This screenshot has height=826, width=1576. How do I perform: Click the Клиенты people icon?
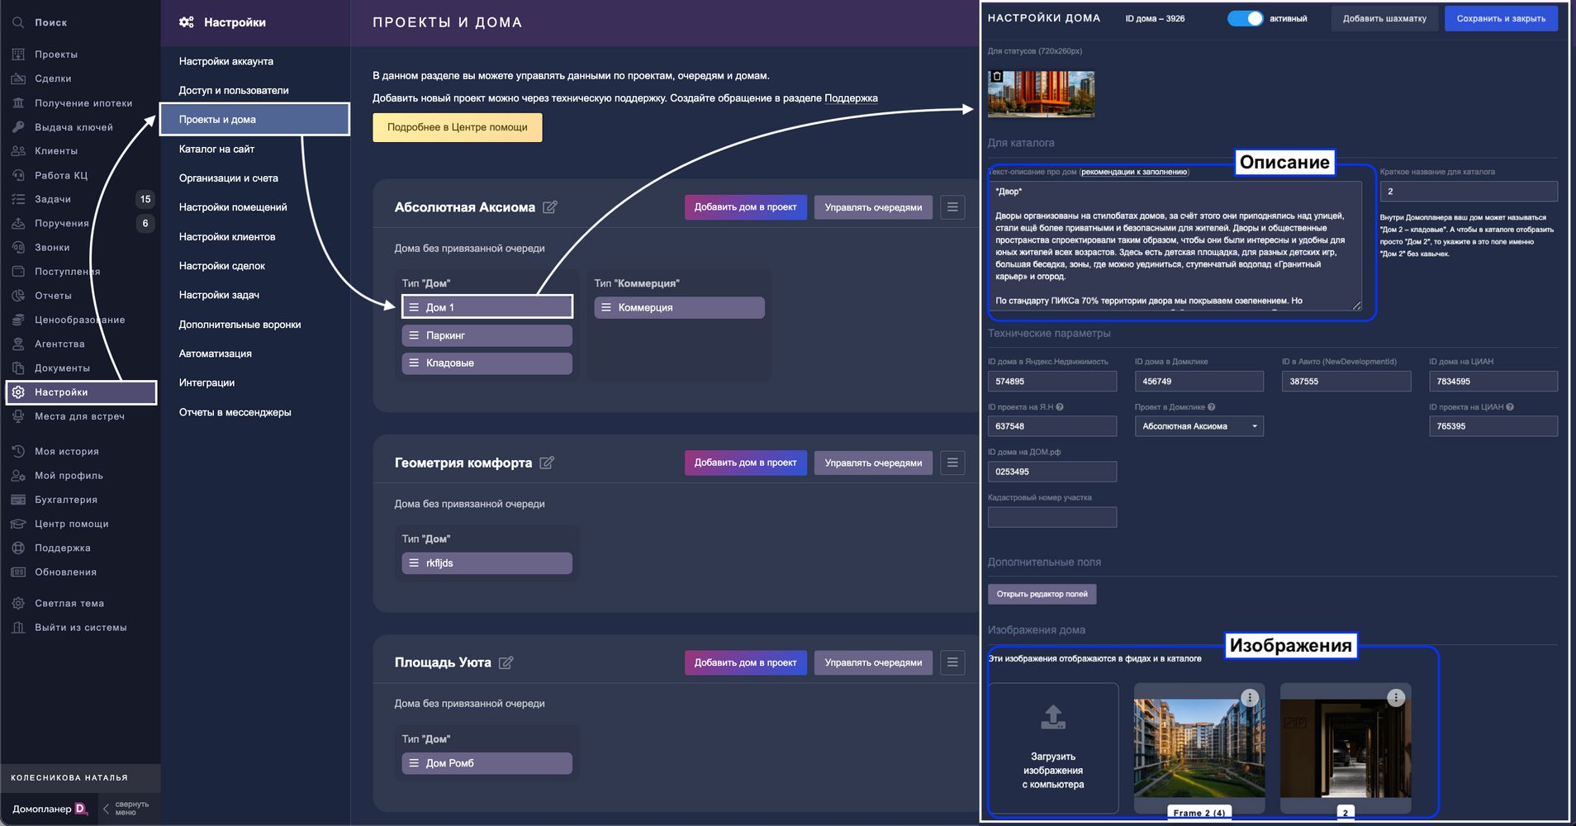pyautogui.click(x=18, y=151)
